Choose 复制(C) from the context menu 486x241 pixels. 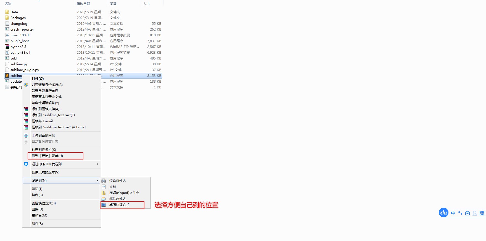62,195
